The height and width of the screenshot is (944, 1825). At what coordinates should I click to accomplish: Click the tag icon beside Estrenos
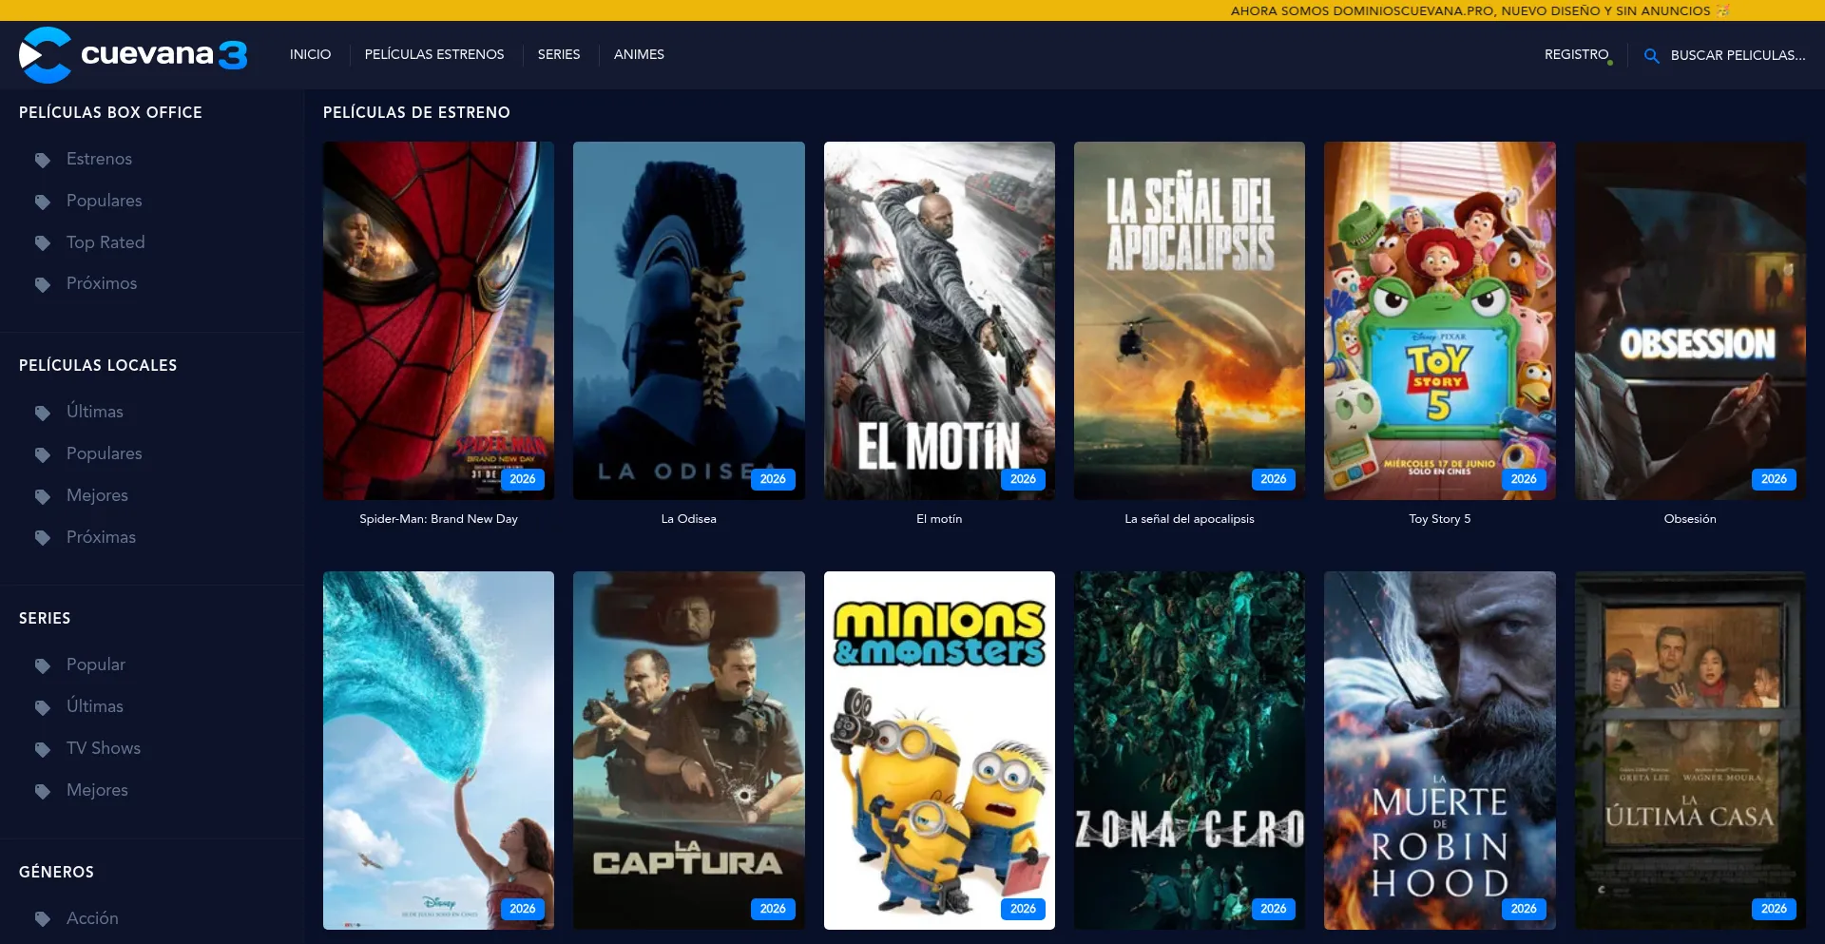(43, 160)
